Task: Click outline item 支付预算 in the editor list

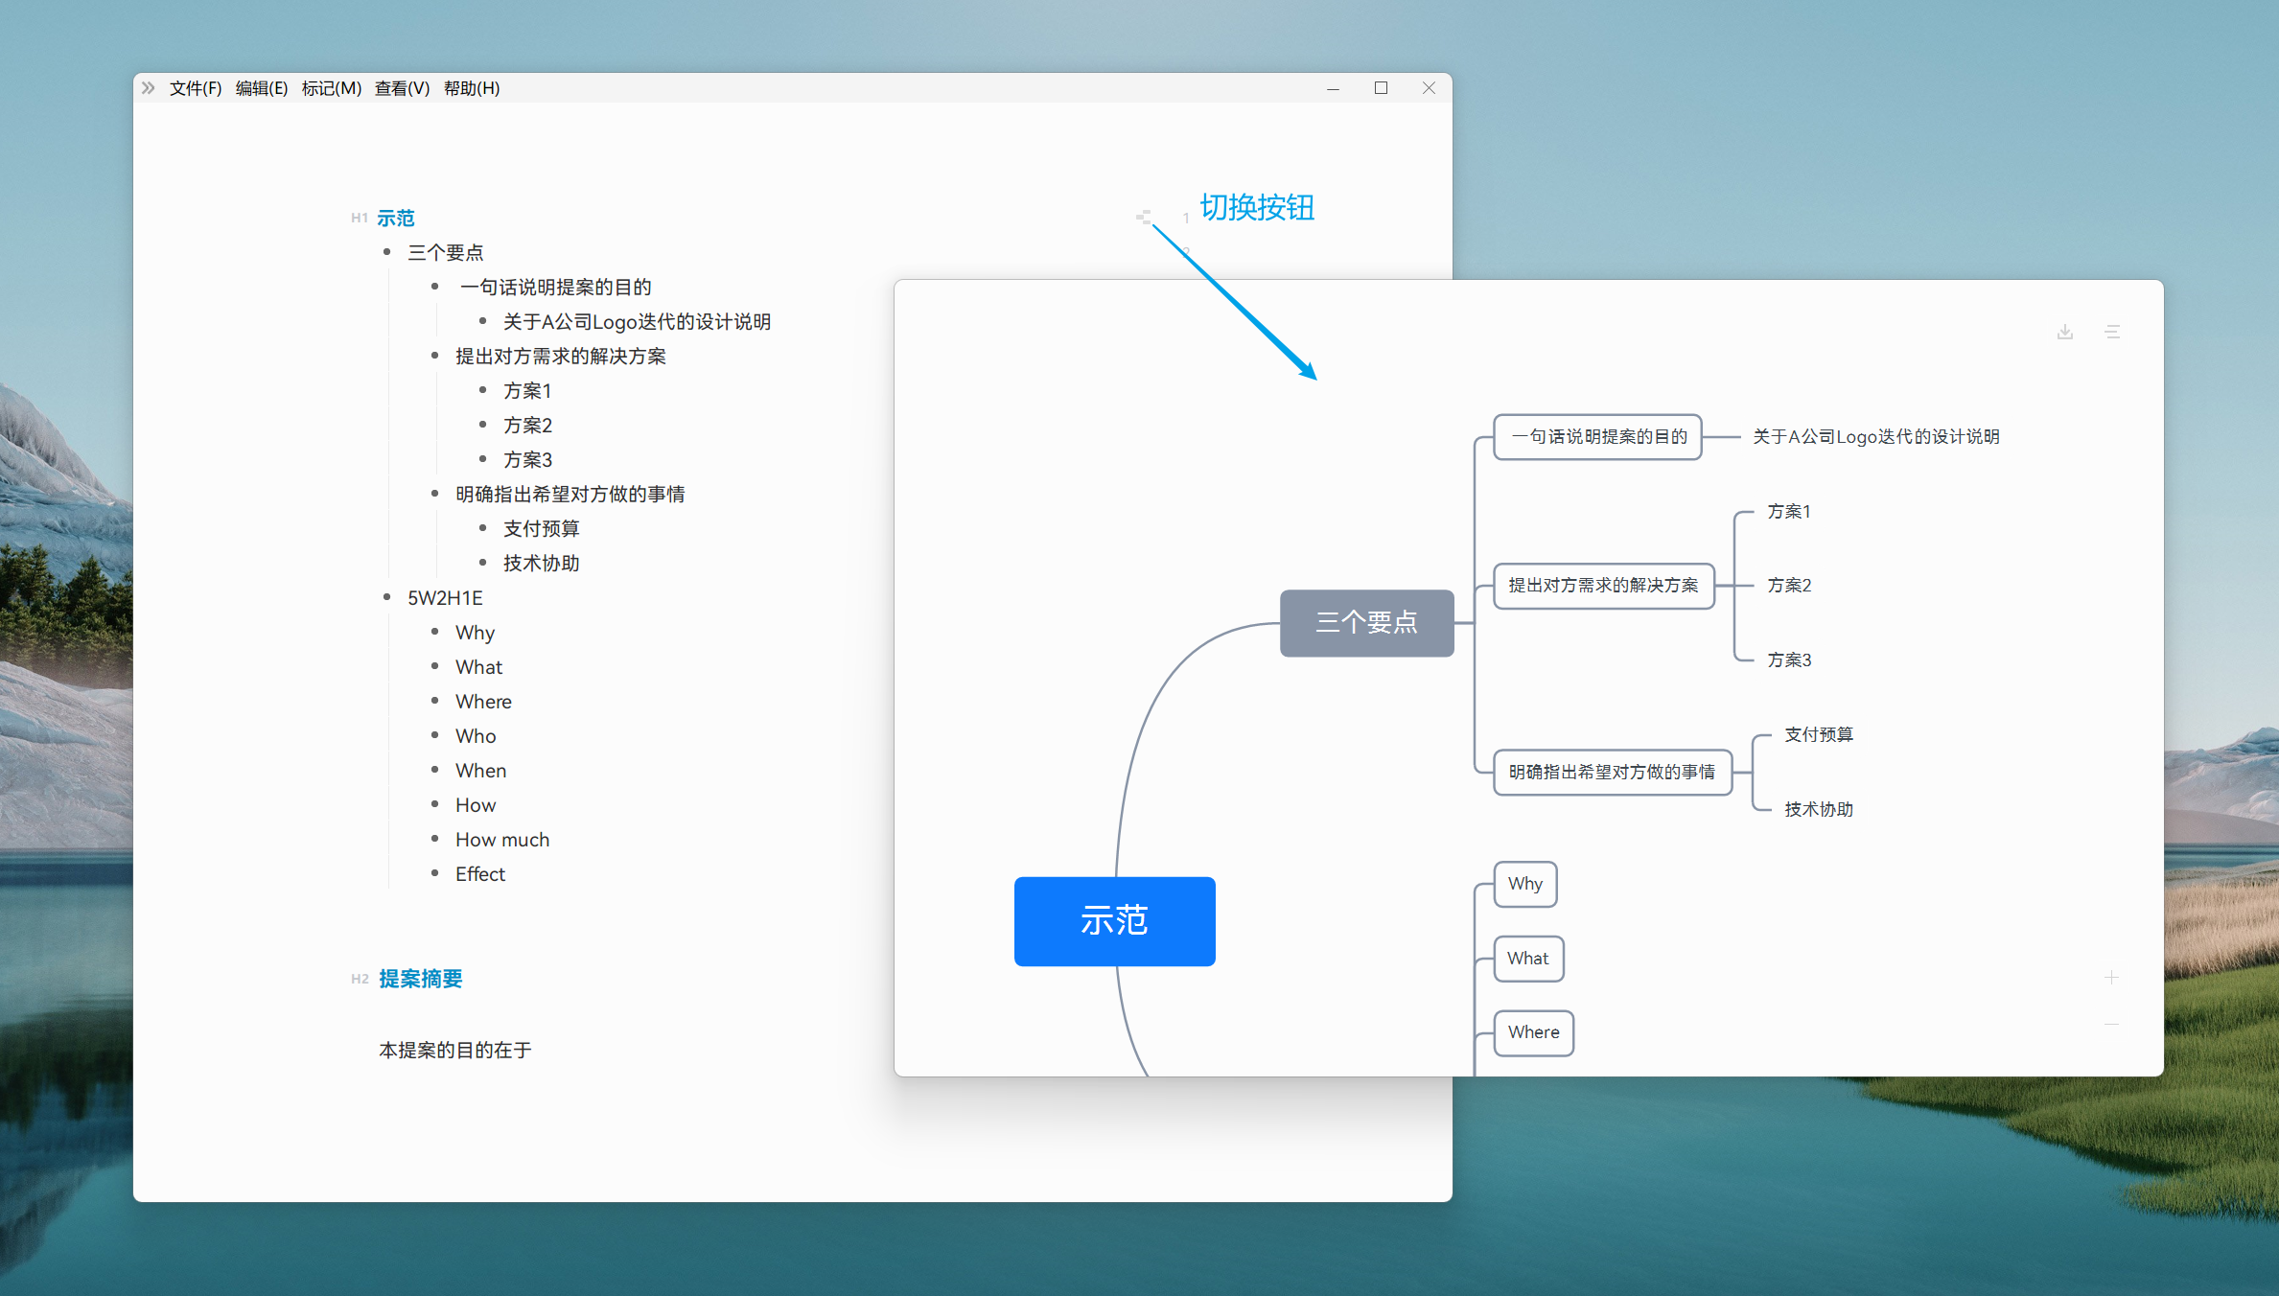Action: (x=542, y=529)
